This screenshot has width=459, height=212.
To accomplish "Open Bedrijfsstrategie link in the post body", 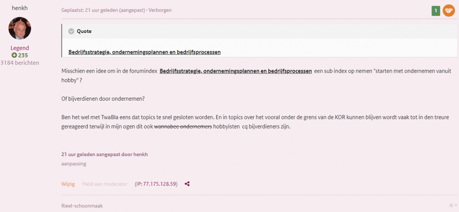I will (x=236, y=71).
